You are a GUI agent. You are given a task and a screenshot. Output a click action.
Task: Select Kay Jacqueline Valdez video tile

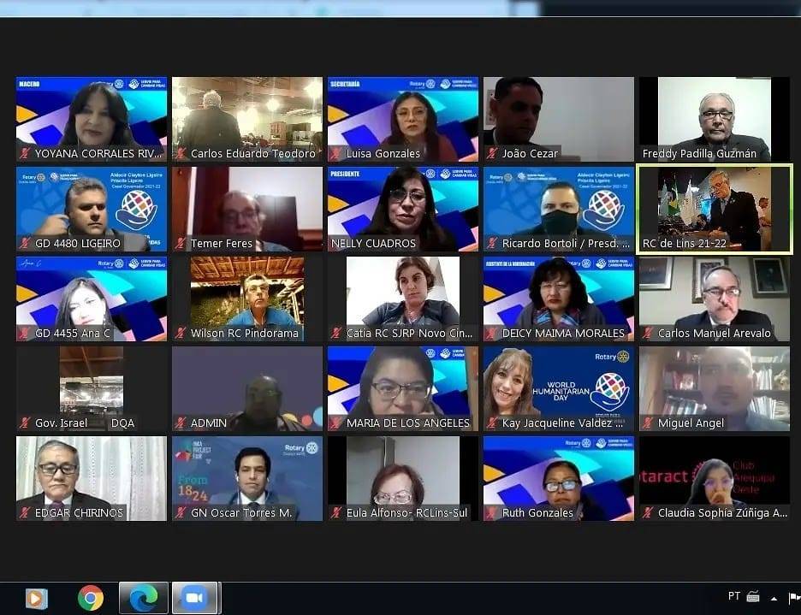coord(558,387)
